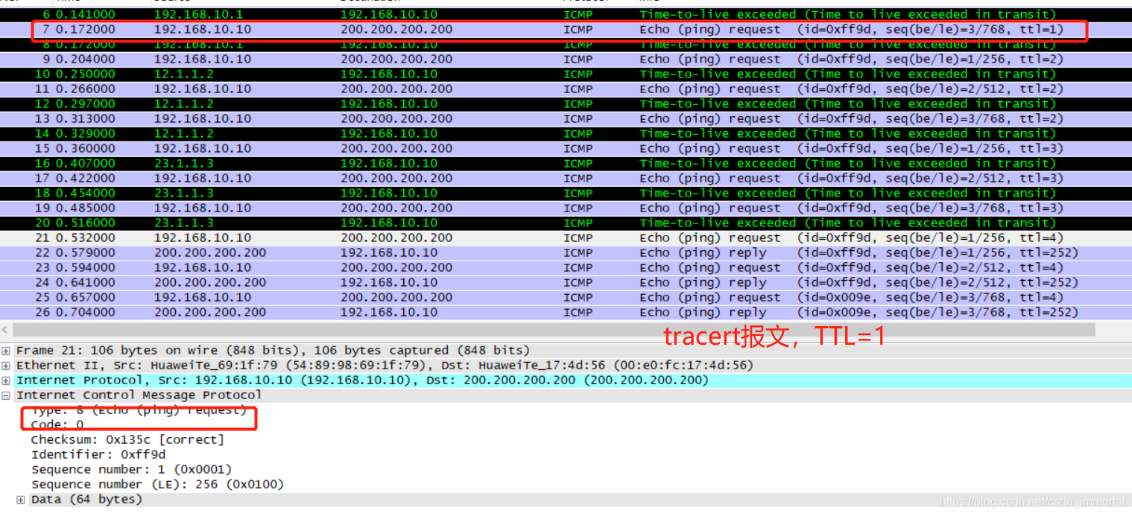Select packet 26 echo reply at 0.704000
The height and width of the screenshot is (516, 1132).
coord(566,313)
